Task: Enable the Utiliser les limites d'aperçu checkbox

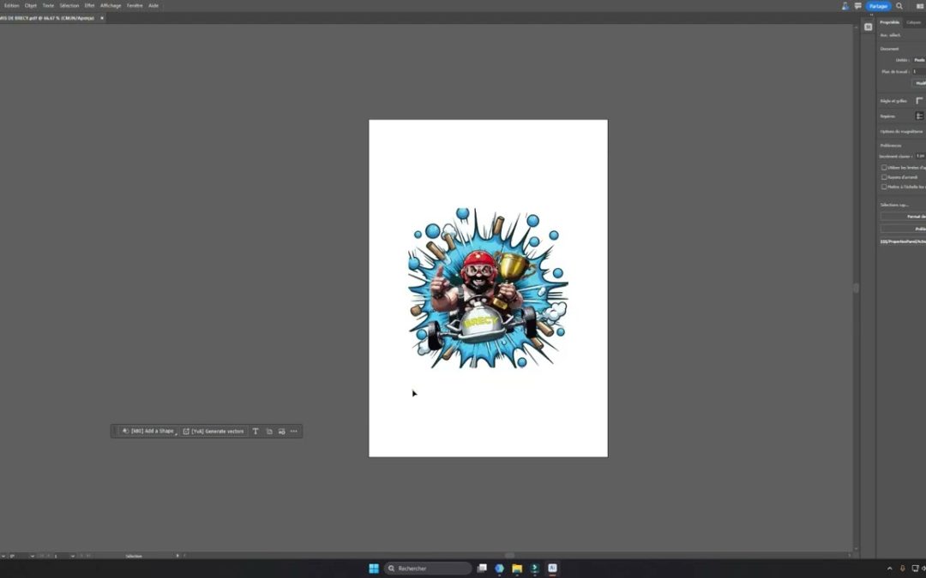Action: coord(884,168)
